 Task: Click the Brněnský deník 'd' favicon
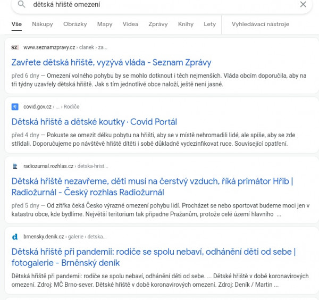tap(15, 237)
